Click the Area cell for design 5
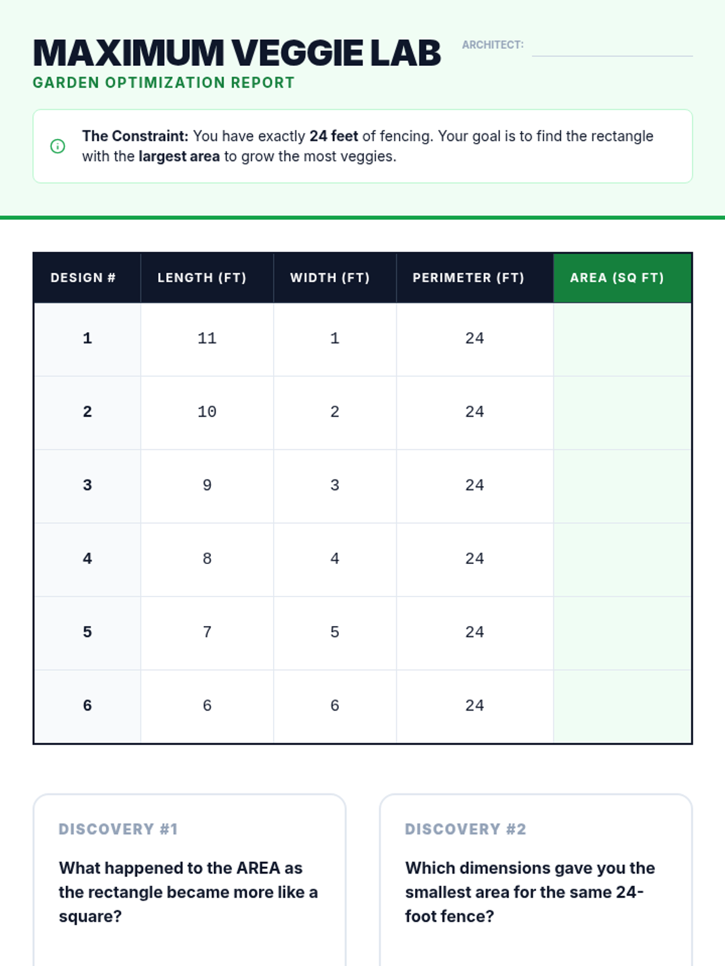The height and width of the screenshot is (966, 725). pos(622,634)
